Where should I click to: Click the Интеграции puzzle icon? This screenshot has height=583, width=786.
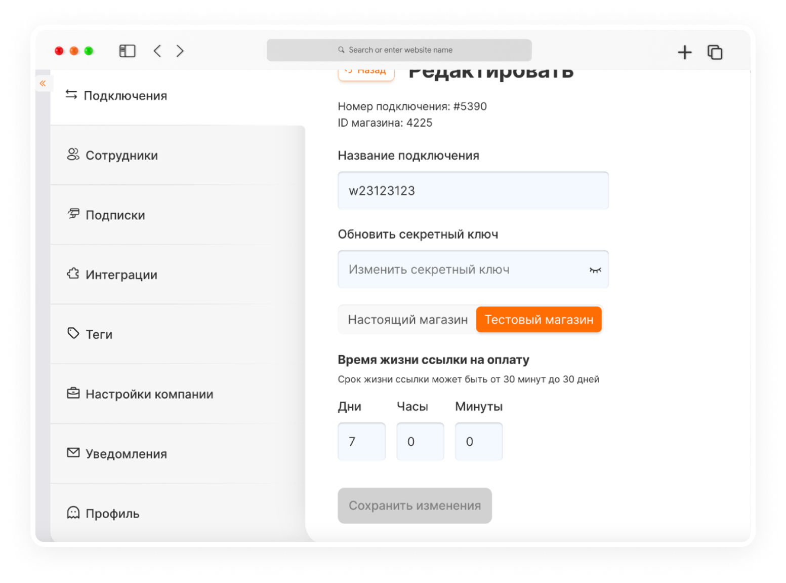click(73, 274)
